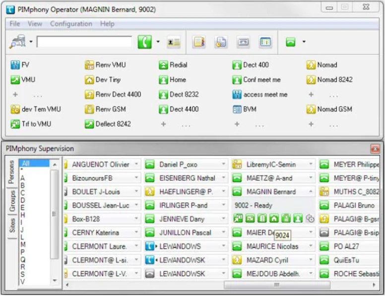Switch to the Persons tab

[x=11, y=172]
